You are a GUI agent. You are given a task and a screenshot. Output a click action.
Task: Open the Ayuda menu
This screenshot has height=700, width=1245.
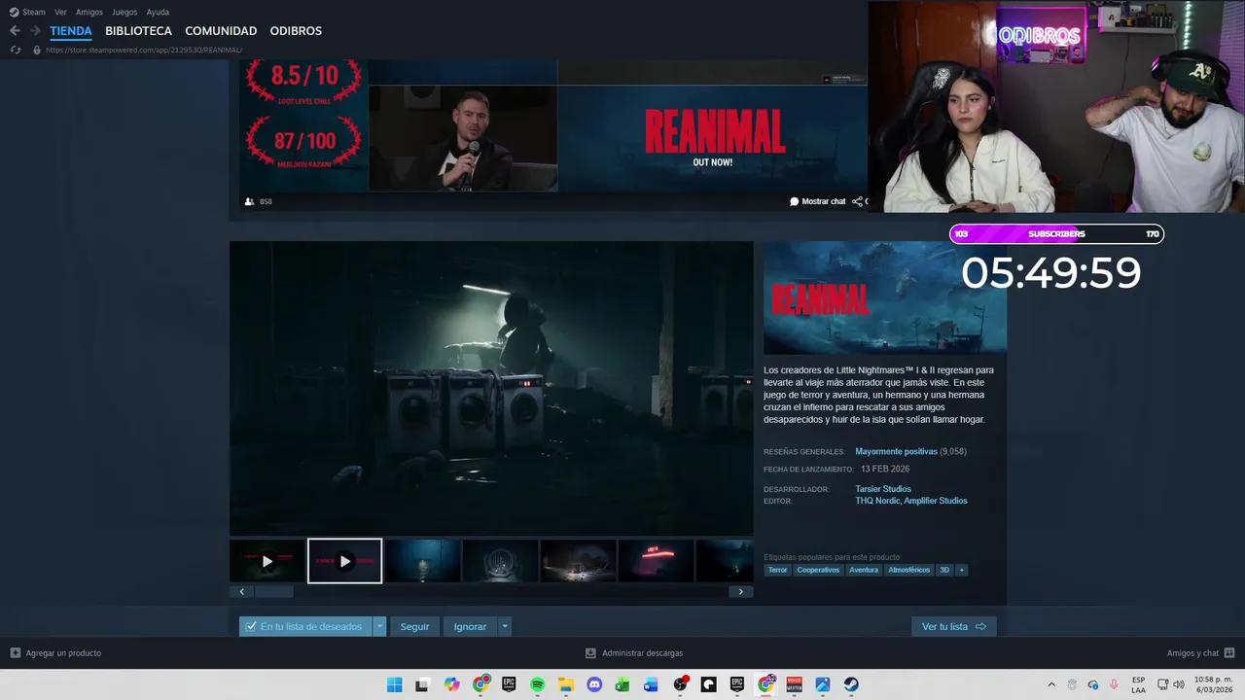click(158, 12)
